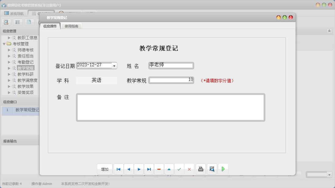Viewport: 335px width, 188px height.
Task: Cancel editing with the red X icon
Action: (x=189, y=169)
